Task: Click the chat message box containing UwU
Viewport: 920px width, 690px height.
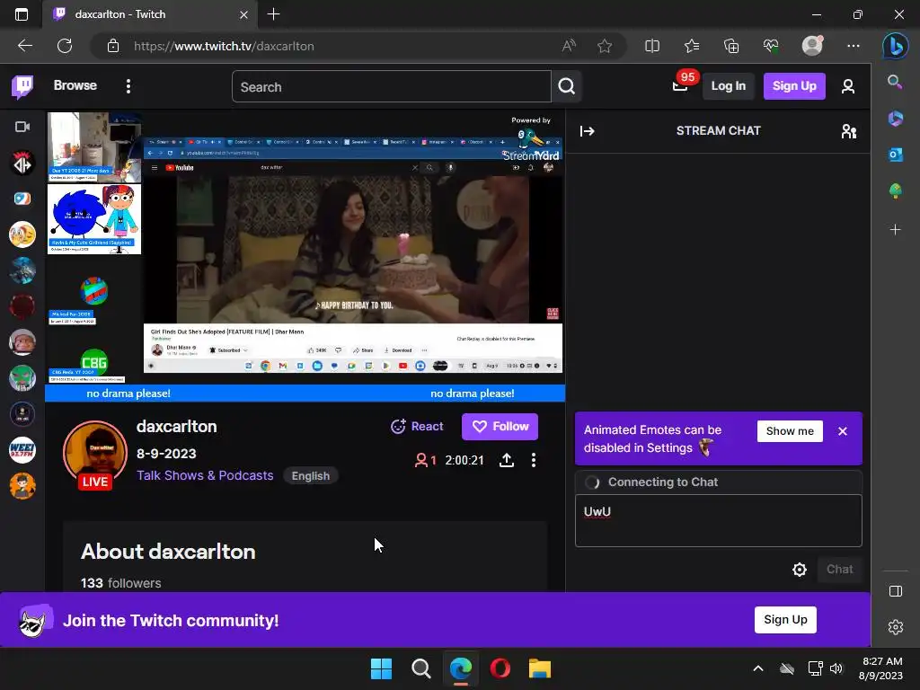Action: (x=718, y=520)
